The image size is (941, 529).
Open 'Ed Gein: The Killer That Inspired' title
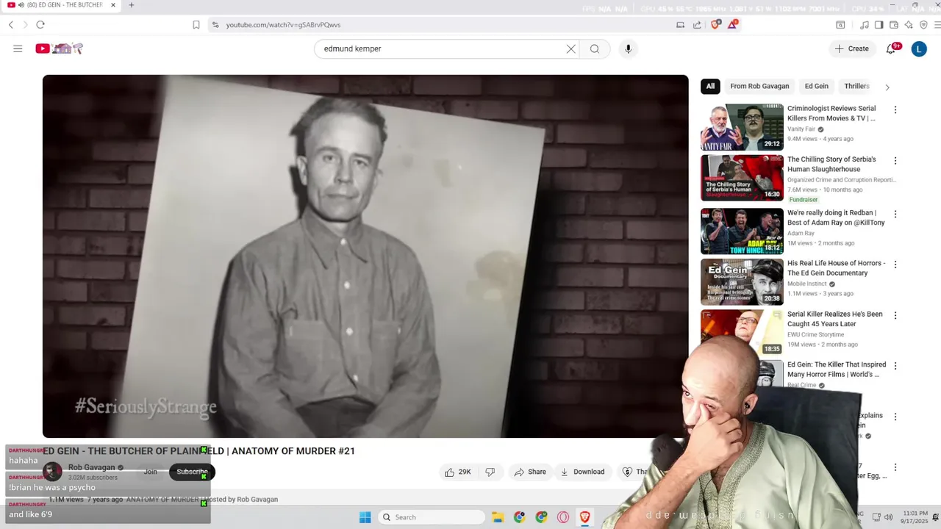837,370
